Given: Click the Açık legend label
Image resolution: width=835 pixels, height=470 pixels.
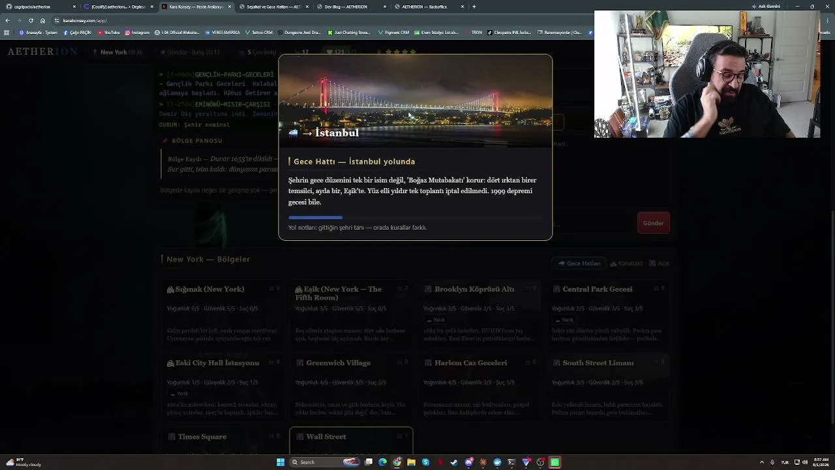Looking at the screenshot, I should click(659, 263).
